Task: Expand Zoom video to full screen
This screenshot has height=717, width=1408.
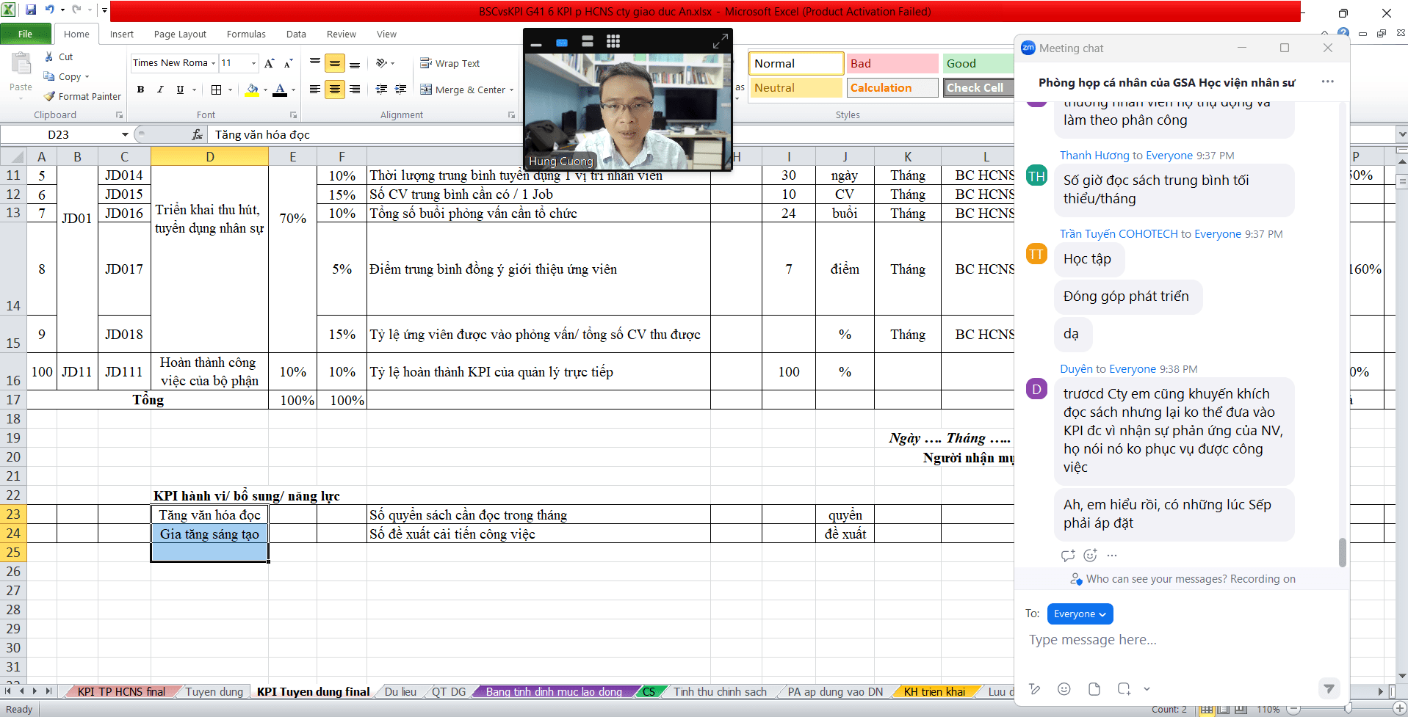Action: (x=720, y=42)
